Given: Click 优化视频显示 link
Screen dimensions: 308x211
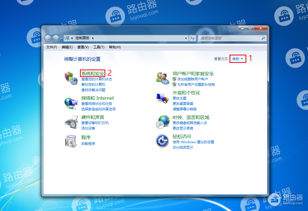Looking at the screenshot, I should [x=183, y=148].
